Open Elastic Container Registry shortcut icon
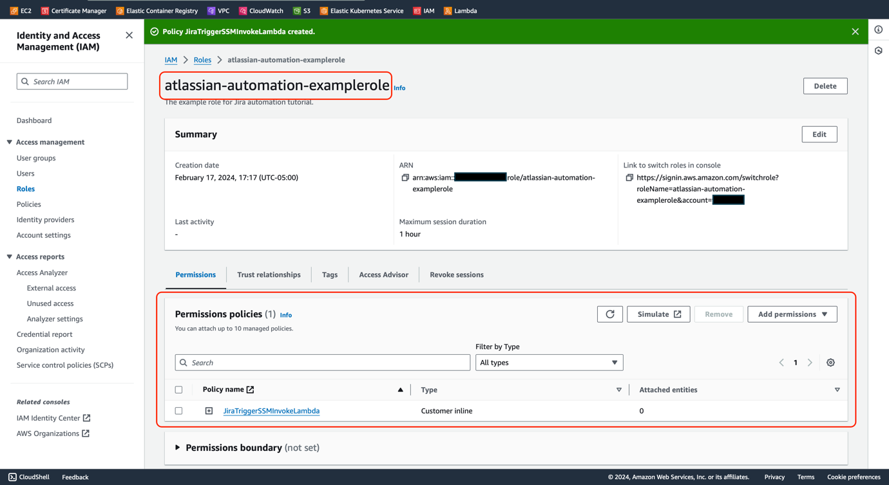The height and width of the screenshot is (485, 889). click(120, 10)
